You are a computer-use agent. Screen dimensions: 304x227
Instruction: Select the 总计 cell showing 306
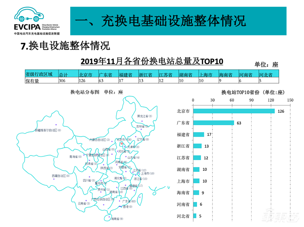tap(63, 80)
